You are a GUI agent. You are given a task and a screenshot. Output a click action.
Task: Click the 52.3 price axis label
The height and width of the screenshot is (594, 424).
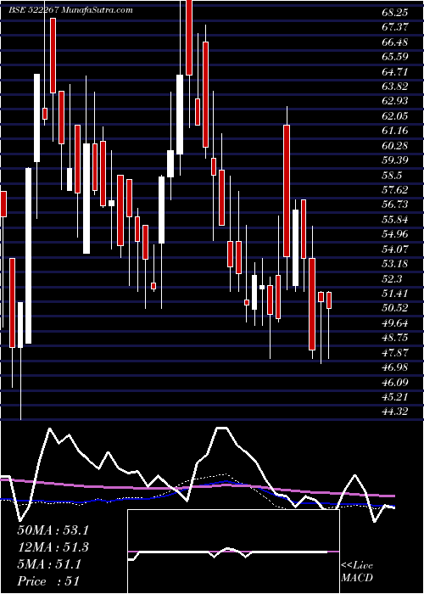[x=392, y=279]
